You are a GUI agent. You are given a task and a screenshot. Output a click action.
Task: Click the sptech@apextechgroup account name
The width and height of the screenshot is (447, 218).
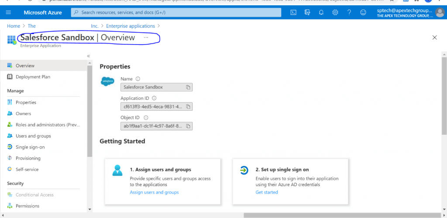405,10
